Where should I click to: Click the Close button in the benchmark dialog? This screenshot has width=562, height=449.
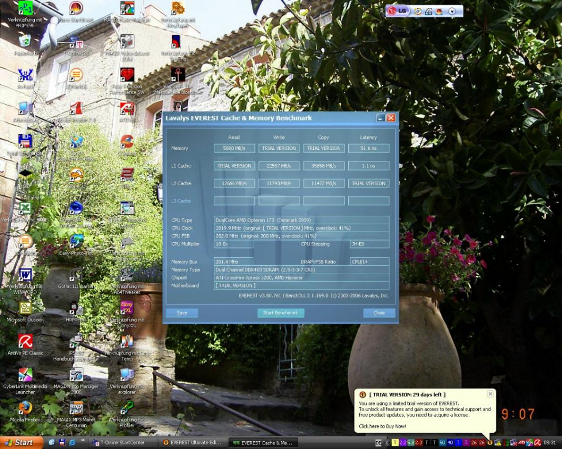point(379,313)
